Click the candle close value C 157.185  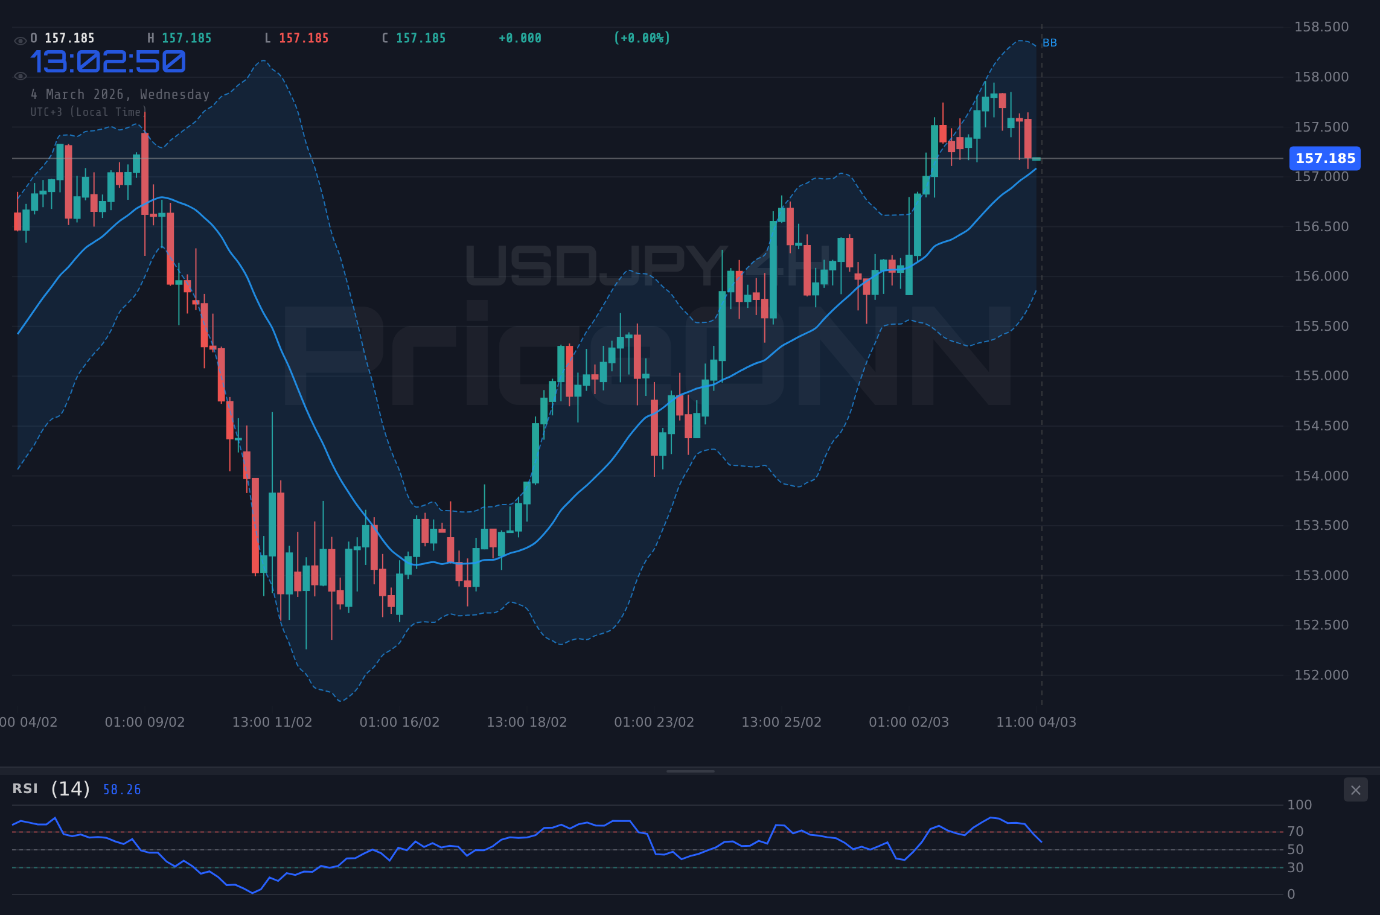pos(413,37)
